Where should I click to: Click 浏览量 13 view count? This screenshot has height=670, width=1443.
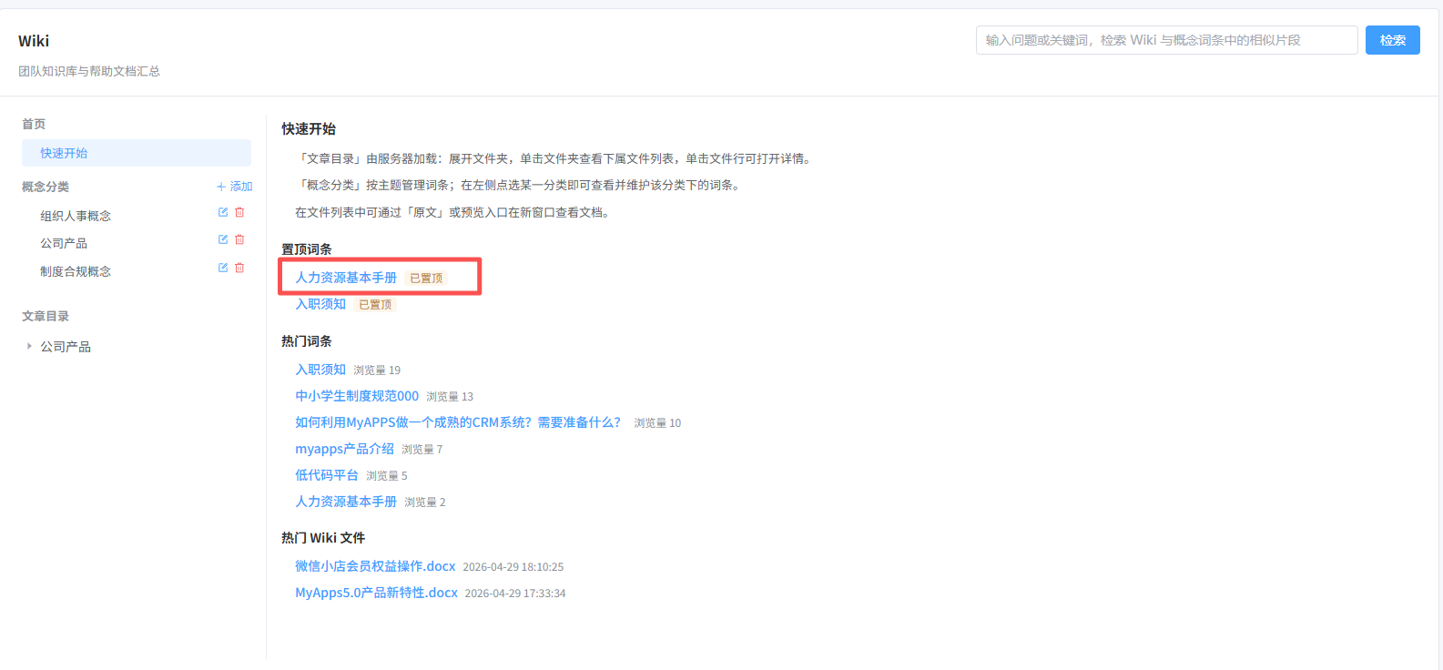450,397
